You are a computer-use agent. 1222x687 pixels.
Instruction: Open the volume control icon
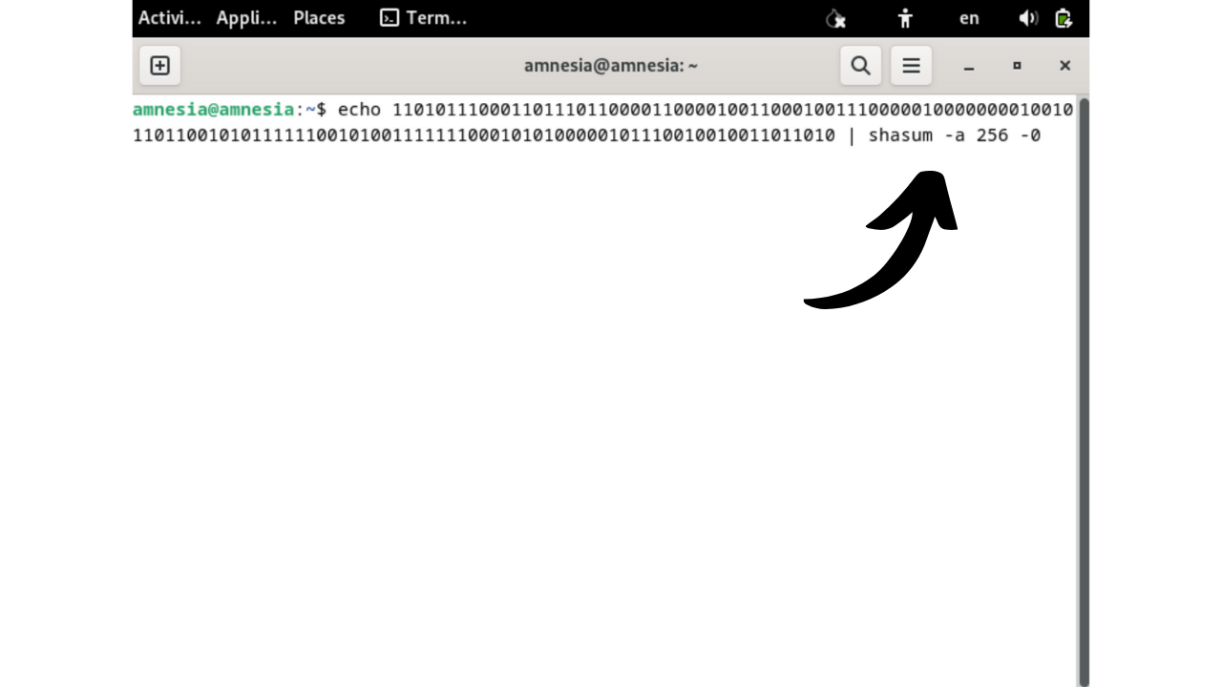coord(1028,18)
